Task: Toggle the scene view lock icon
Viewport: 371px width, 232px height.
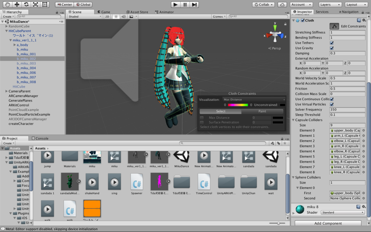Action: pyautogui.click(x=285, y=24)
